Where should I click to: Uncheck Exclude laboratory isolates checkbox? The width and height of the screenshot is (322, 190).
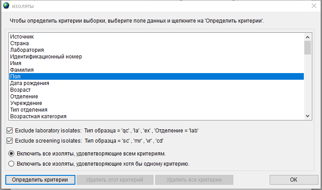tap(9, 131)
